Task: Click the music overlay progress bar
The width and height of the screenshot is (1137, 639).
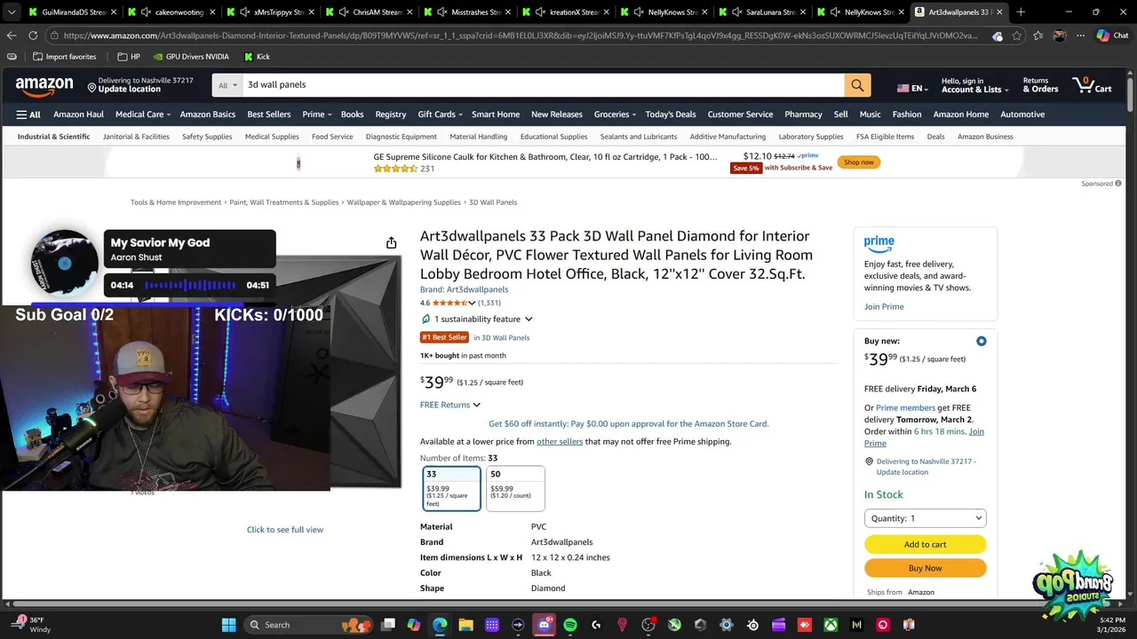Action: 190,286
